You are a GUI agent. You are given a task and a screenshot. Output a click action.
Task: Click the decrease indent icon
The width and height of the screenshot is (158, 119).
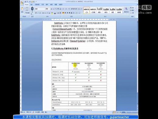[x=72, y=9]
